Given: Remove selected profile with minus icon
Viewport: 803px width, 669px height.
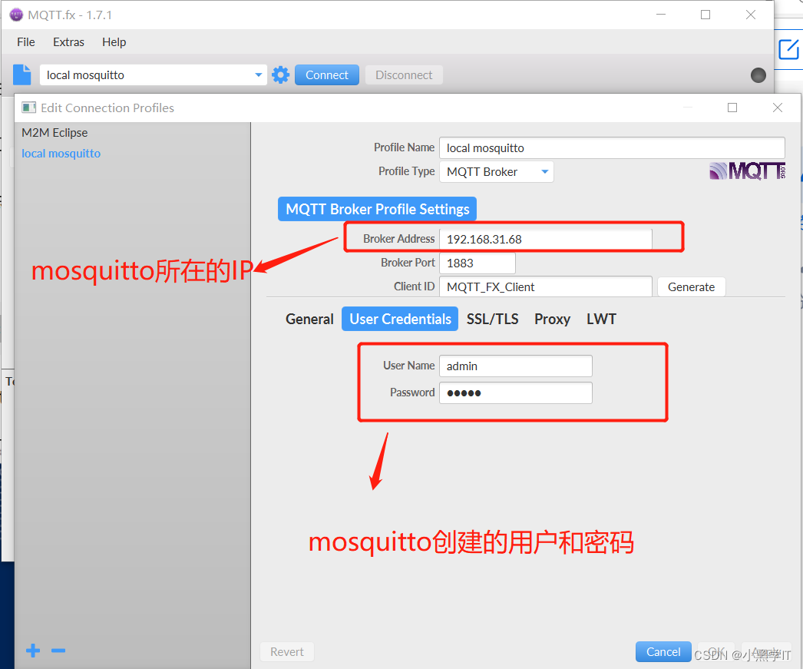Looking at the screenshot, I should point(58,651).
